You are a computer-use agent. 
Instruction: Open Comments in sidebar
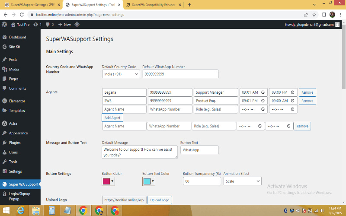[17, 89]
